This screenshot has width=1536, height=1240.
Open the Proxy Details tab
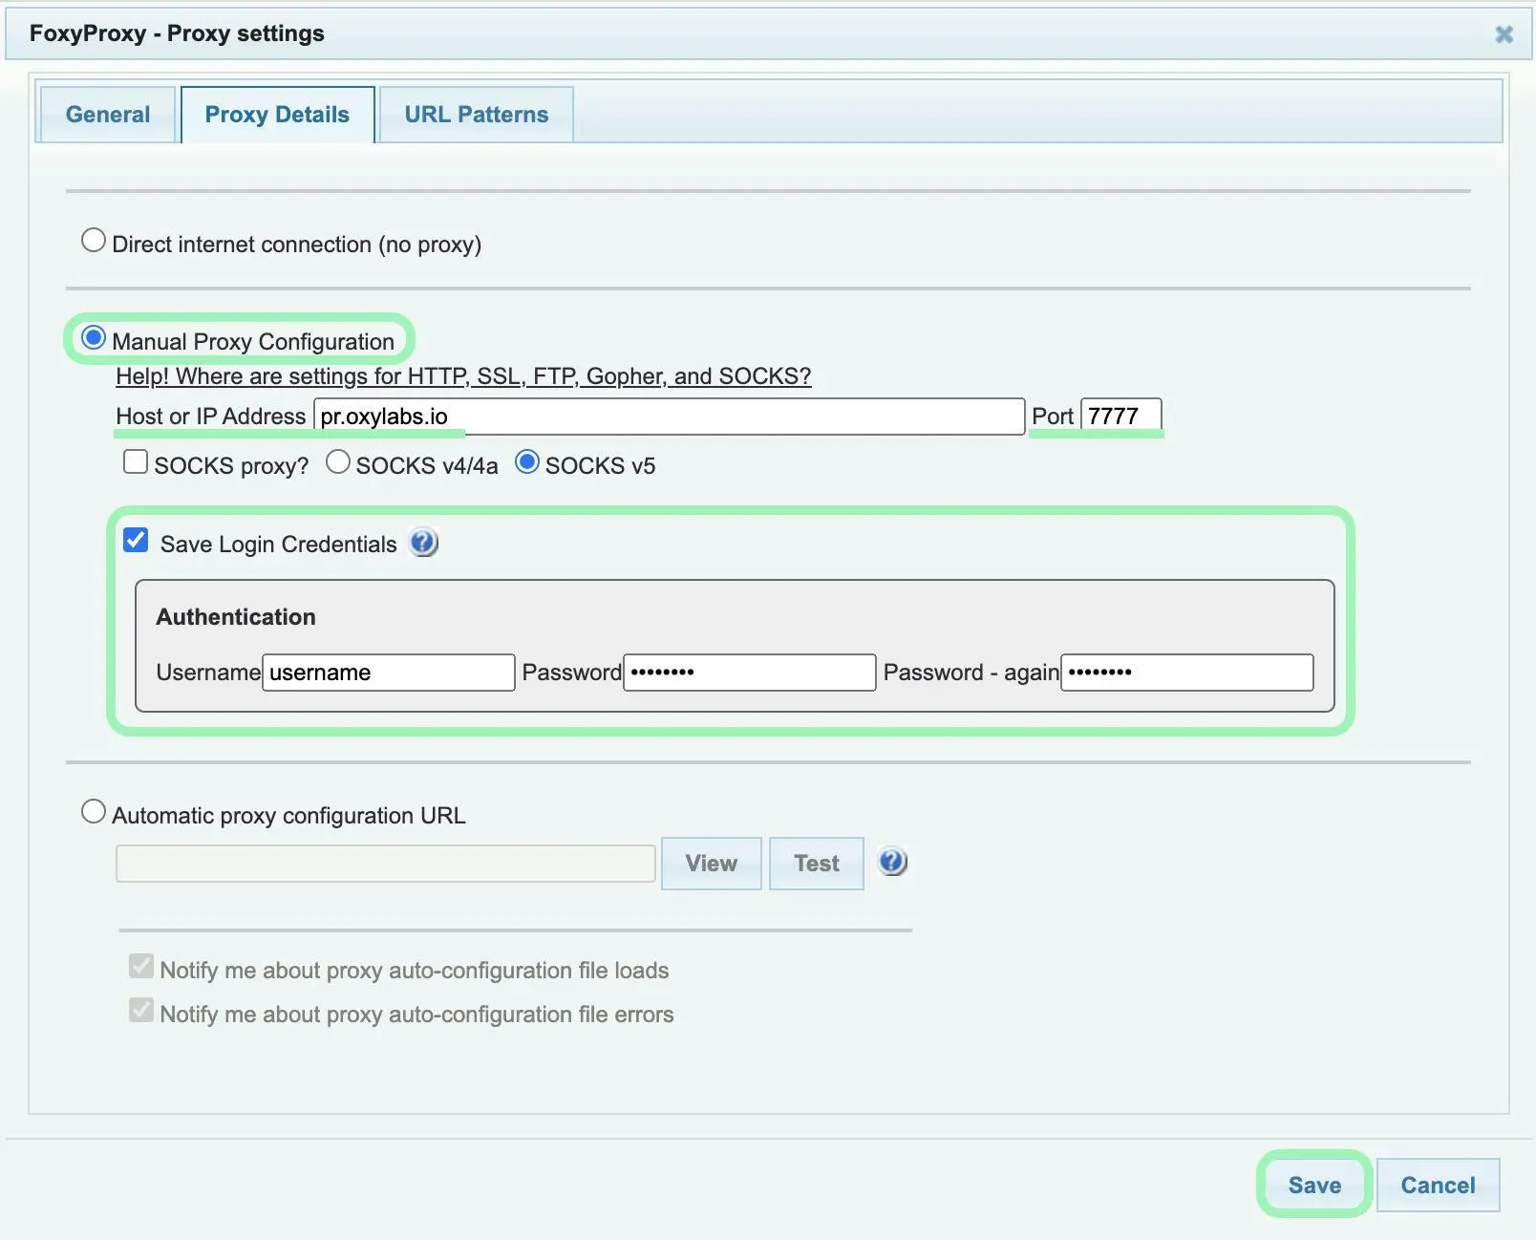click(x=277, y=115)
